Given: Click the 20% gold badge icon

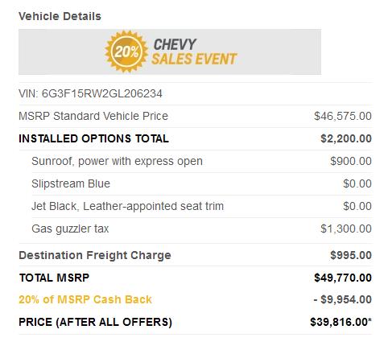Looking at the screenshot, I should [126, 51].
